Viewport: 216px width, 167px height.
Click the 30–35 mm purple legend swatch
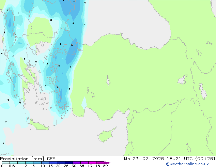click(76, 163)
